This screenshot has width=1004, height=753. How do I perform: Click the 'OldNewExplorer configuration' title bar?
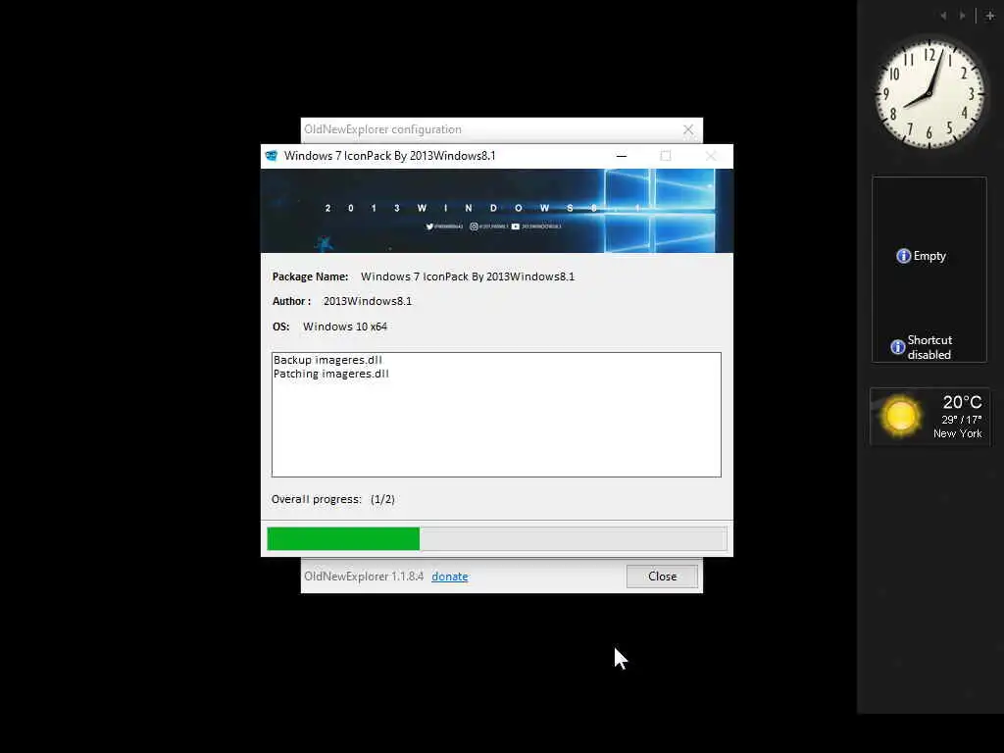(502, 130)
